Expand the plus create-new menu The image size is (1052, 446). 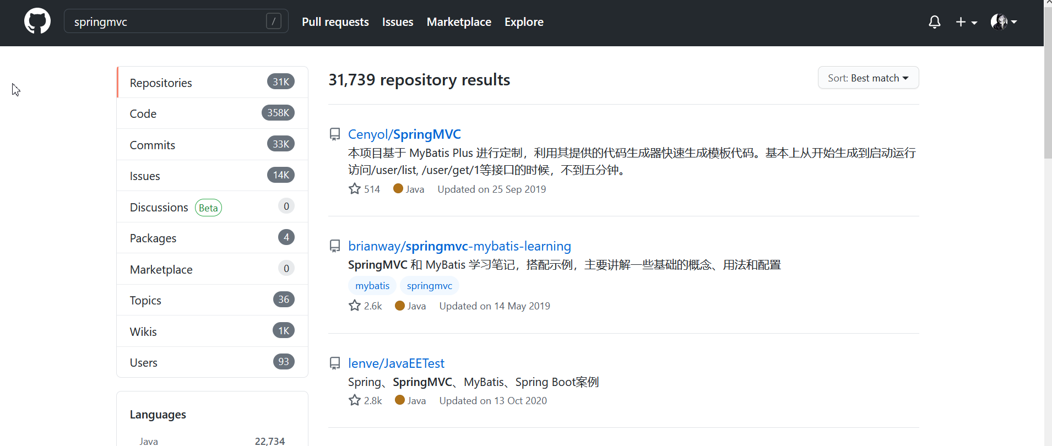click(966, 22)
